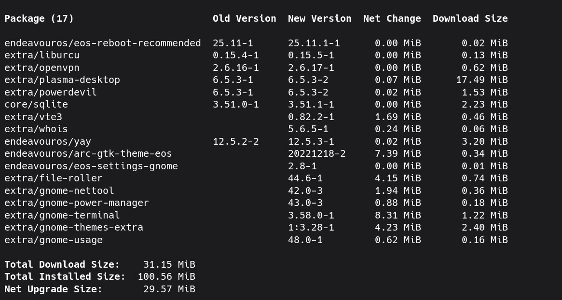
Task: Select the extra/plasma-desktop package name
Action: coord(62,80)
